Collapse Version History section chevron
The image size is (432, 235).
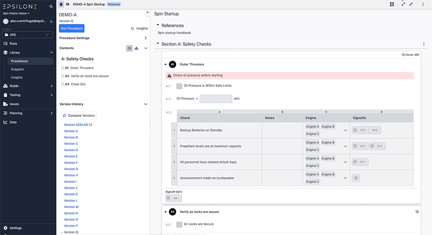[146, 104]
